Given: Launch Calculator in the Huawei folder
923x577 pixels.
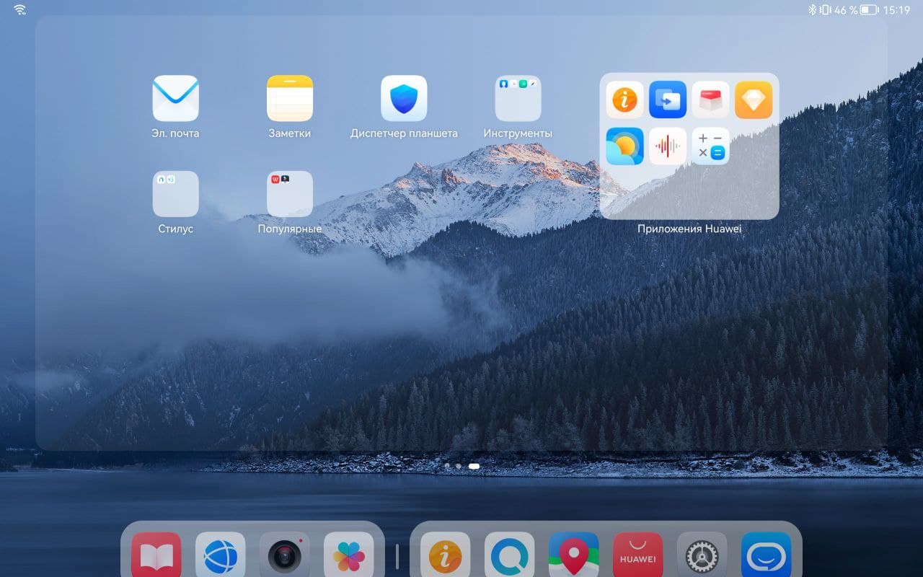Looking at the screenshot, I should [x=710, y=146].
